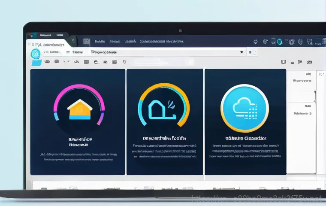Click the title text under the cloud icon
Screen dimensions: 326x206
click(246, 139)
